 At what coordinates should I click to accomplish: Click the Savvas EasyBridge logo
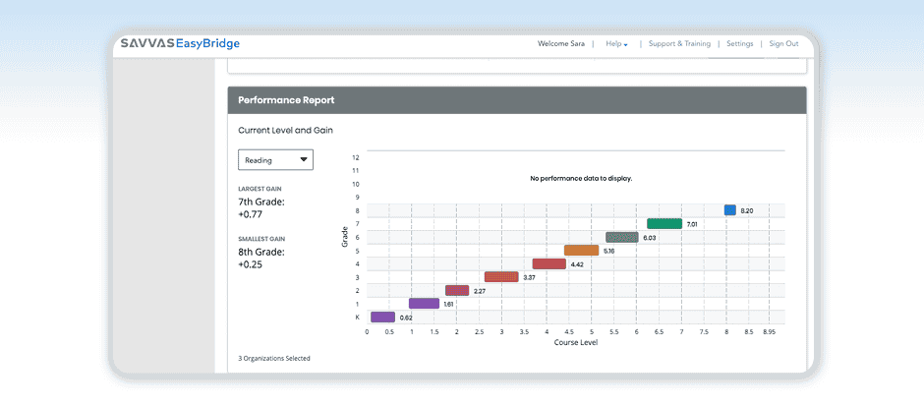click(x=179, y=44)
